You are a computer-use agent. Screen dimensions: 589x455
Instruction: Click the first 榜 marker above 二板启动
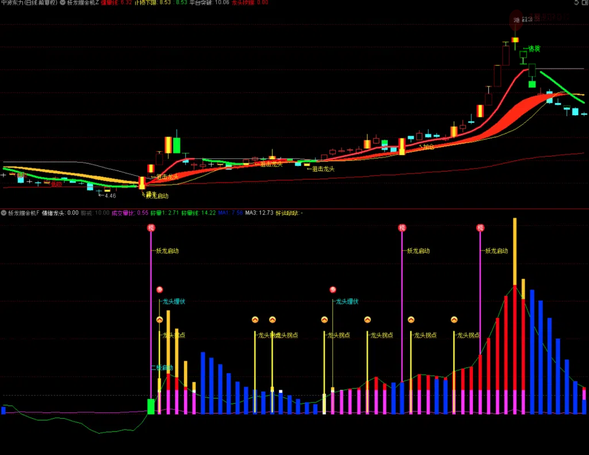coord(151,227)
